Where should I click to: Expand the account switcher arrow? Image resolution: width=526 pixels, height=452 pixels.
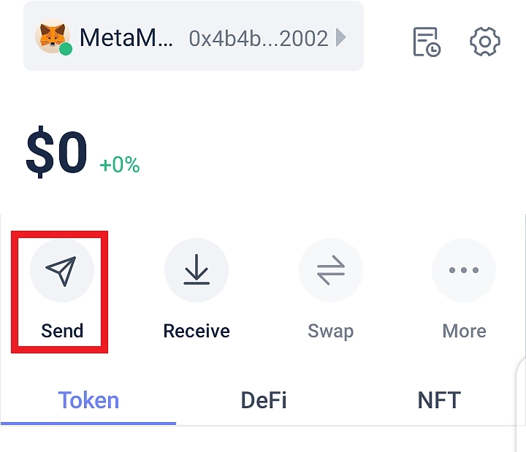pos(341,37)
